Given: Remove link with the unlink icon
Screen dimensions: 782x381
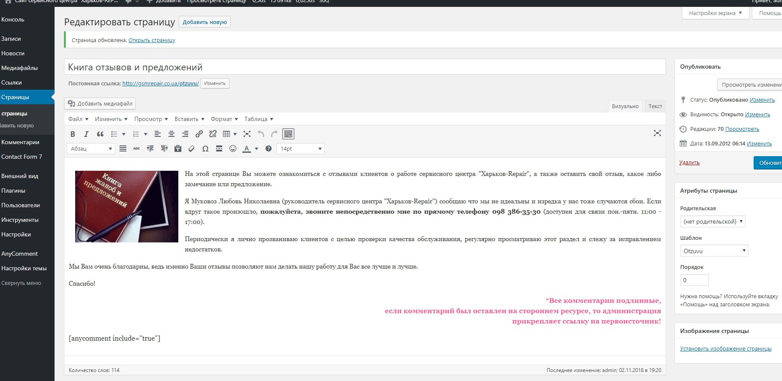Looking at the screenshot, I should point(213,134).
